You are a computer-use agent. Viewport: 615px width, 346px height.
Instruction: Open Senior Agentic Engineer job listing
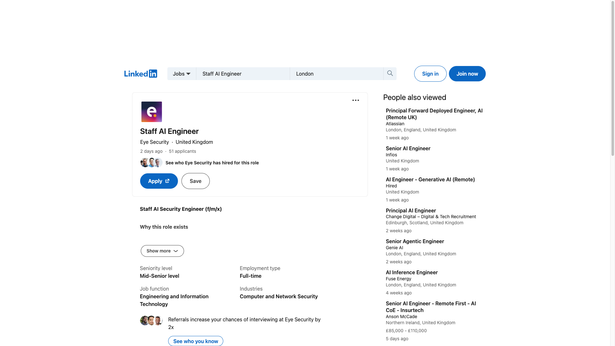coord(415,241)
